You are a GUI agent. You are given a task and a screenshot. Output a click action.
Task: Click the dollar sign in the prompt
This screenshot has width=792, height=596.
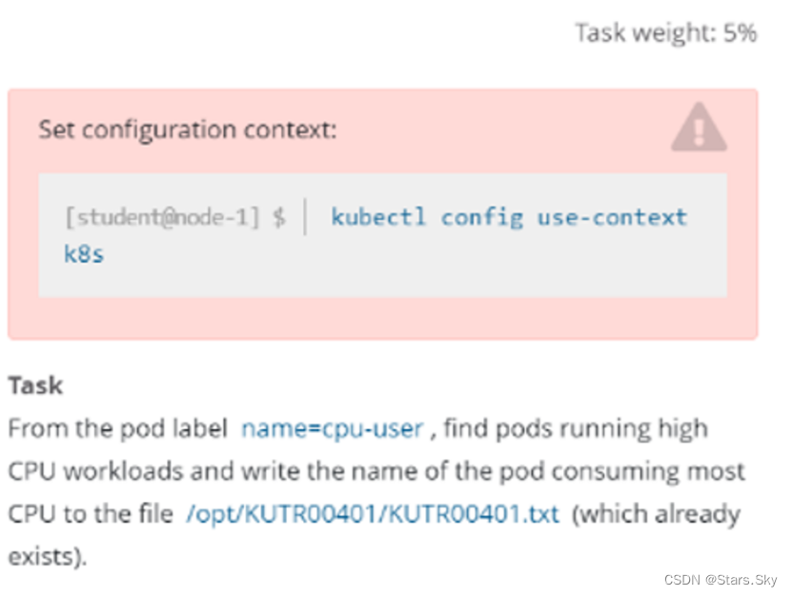(x=278, y=217)
